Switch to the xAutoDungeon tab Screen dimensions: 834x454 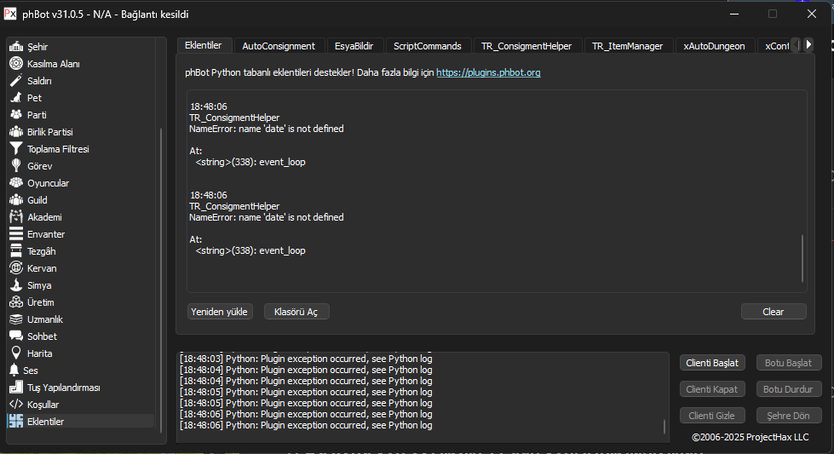click(x=714, y=46)
